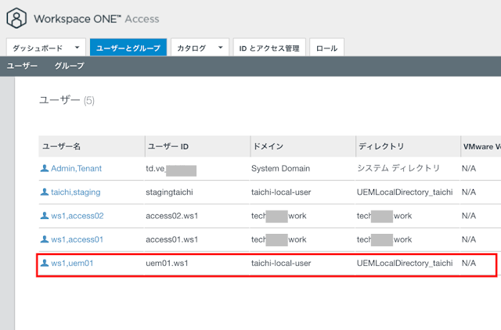Click UEMLocalDirectory_taichi in the taichi,staging row

point(405,192)
